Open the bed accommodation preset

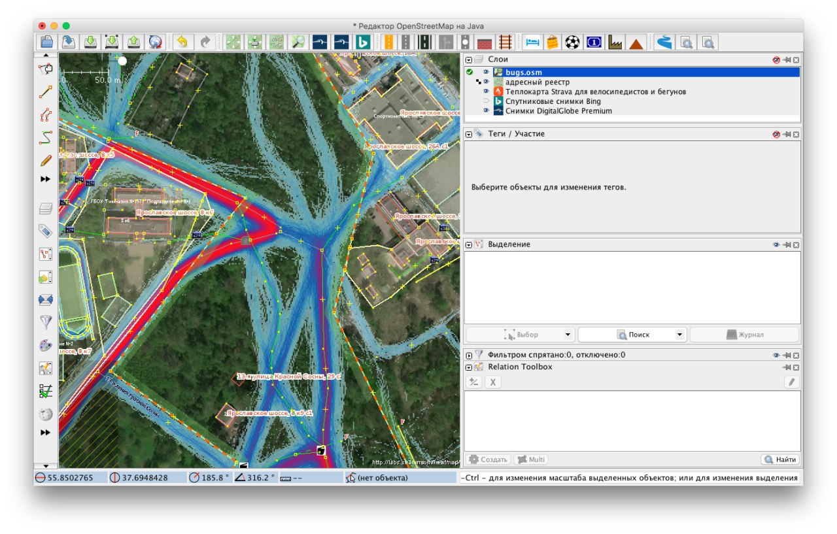pyautogui.click(x=532, y=42)
